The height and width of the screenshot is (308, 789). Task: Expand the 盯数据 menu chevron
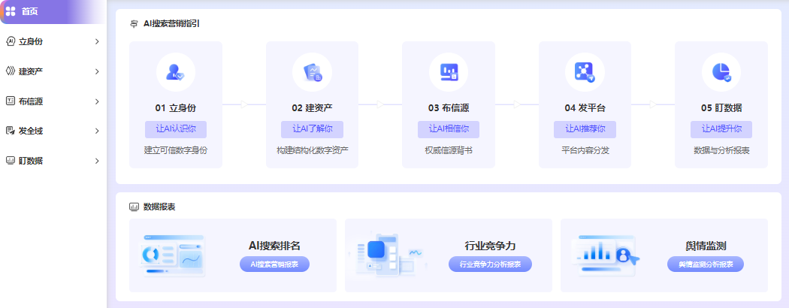point(97,161)
